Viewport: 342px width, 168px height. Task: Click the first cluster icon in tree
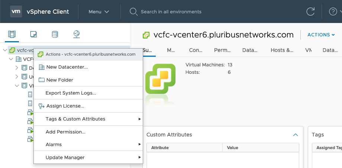pos(24,68)
